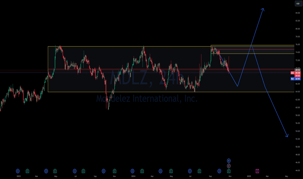Click the dividend marker after Sep 2024

219,171
